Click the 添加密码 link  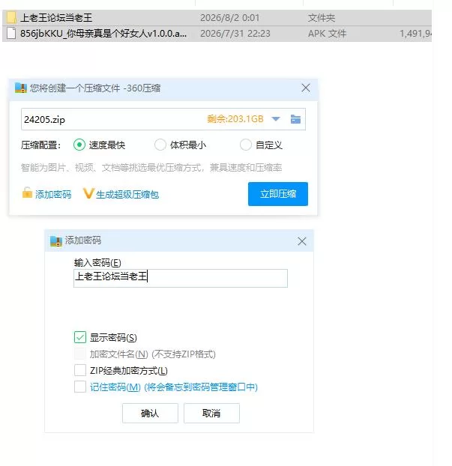(53, 194)
